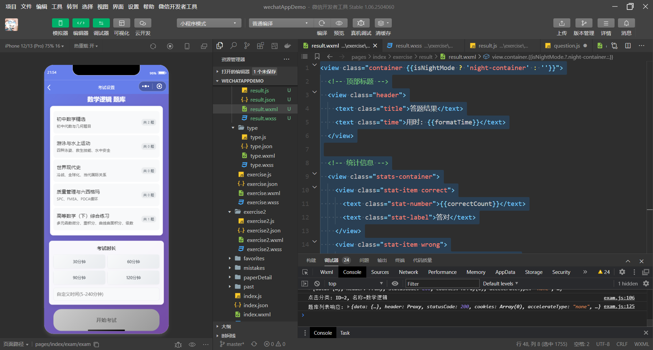
Task: Click the preview eye icon
Action: tap(339, 23)
